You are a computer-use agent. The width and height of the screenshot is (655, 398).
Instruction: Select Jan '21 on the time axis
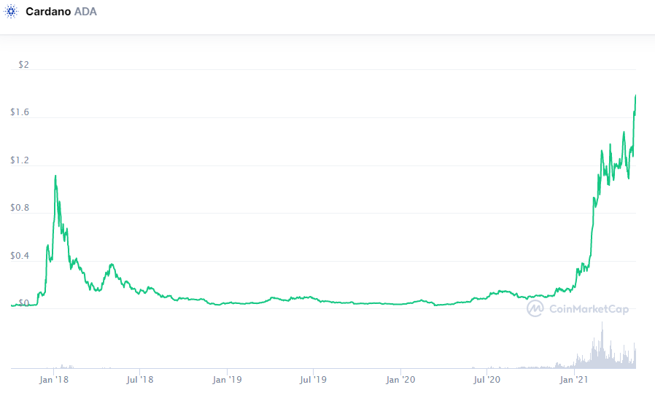click(573, 379)
